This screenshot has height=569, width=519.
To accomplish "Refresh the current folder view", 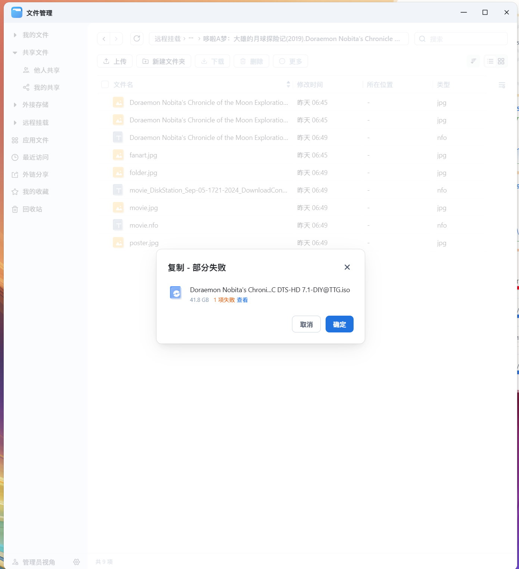I will pos(137,38).
